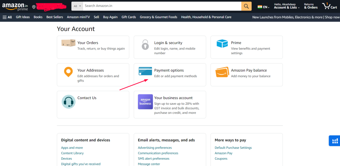This screenshot has height=166, width=340.
Task: Open the Prime card title
Action: pyautogui.click(x=236, y=43)
